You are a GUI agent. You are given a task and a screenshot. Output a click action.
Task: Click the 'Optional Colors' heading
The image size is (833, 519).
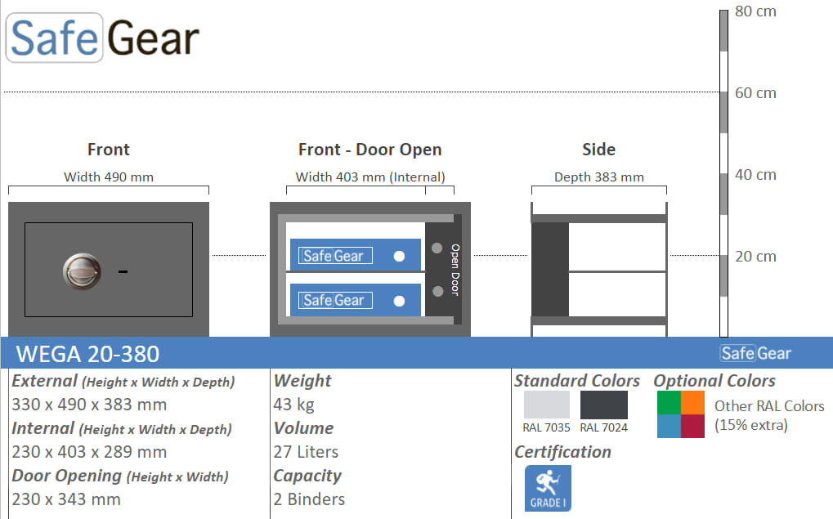[x=714, y=381]
